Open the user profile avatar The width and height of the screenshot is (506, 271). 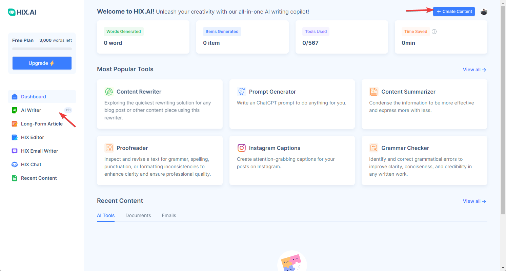point(484,12)
